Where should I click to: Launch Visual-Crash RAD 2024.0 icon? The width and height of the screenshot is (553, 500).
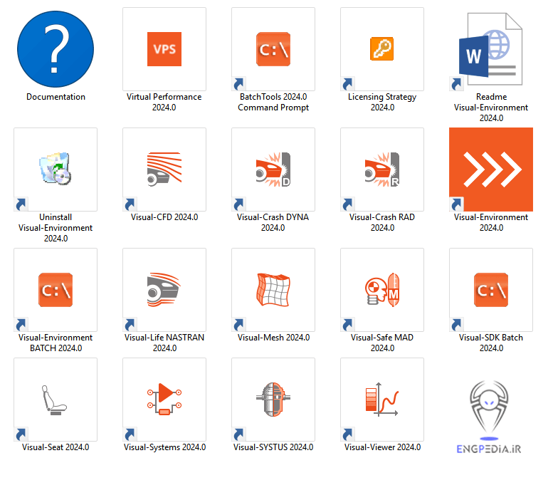click(x=382, y=169)
